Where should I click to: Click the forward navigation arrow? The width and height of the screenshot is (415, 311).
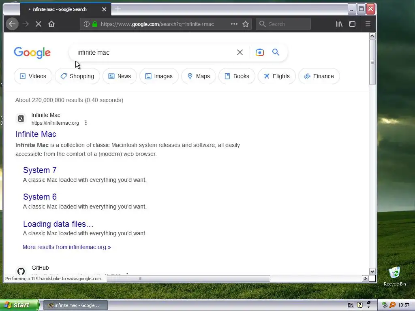point(26,24)
